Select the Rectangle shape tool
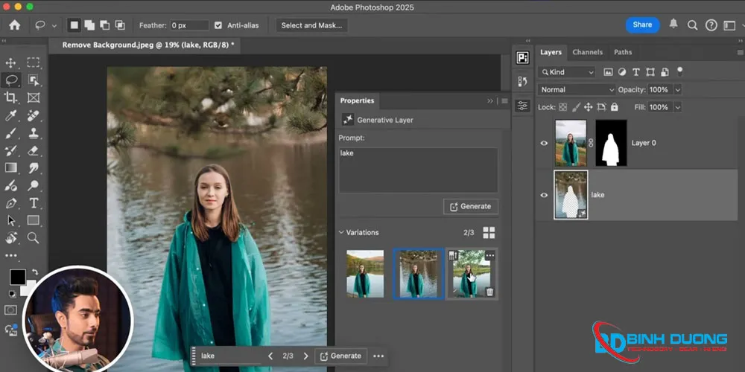 click(34, 220)
